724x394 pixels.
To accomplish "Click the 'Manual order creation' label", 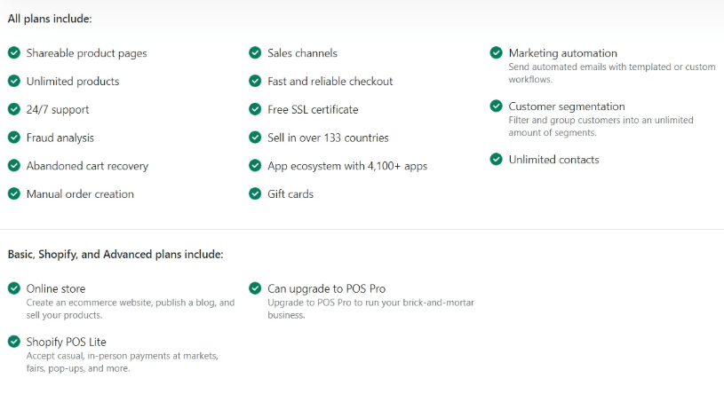I will pos(80,193).
